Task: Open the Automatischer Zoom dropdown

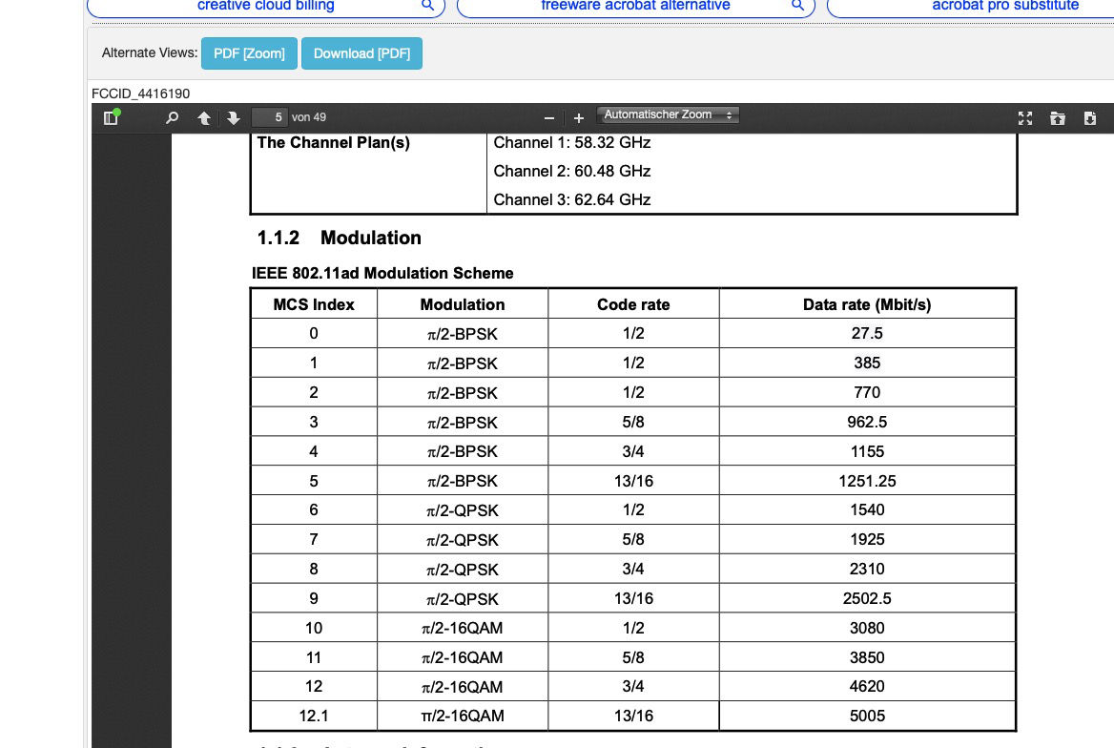Action: (x=667, y=114)
